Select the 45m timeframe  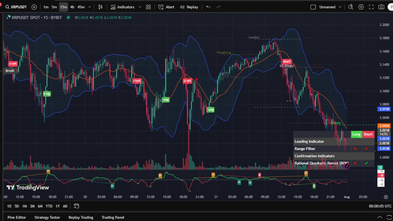(81, 7)
